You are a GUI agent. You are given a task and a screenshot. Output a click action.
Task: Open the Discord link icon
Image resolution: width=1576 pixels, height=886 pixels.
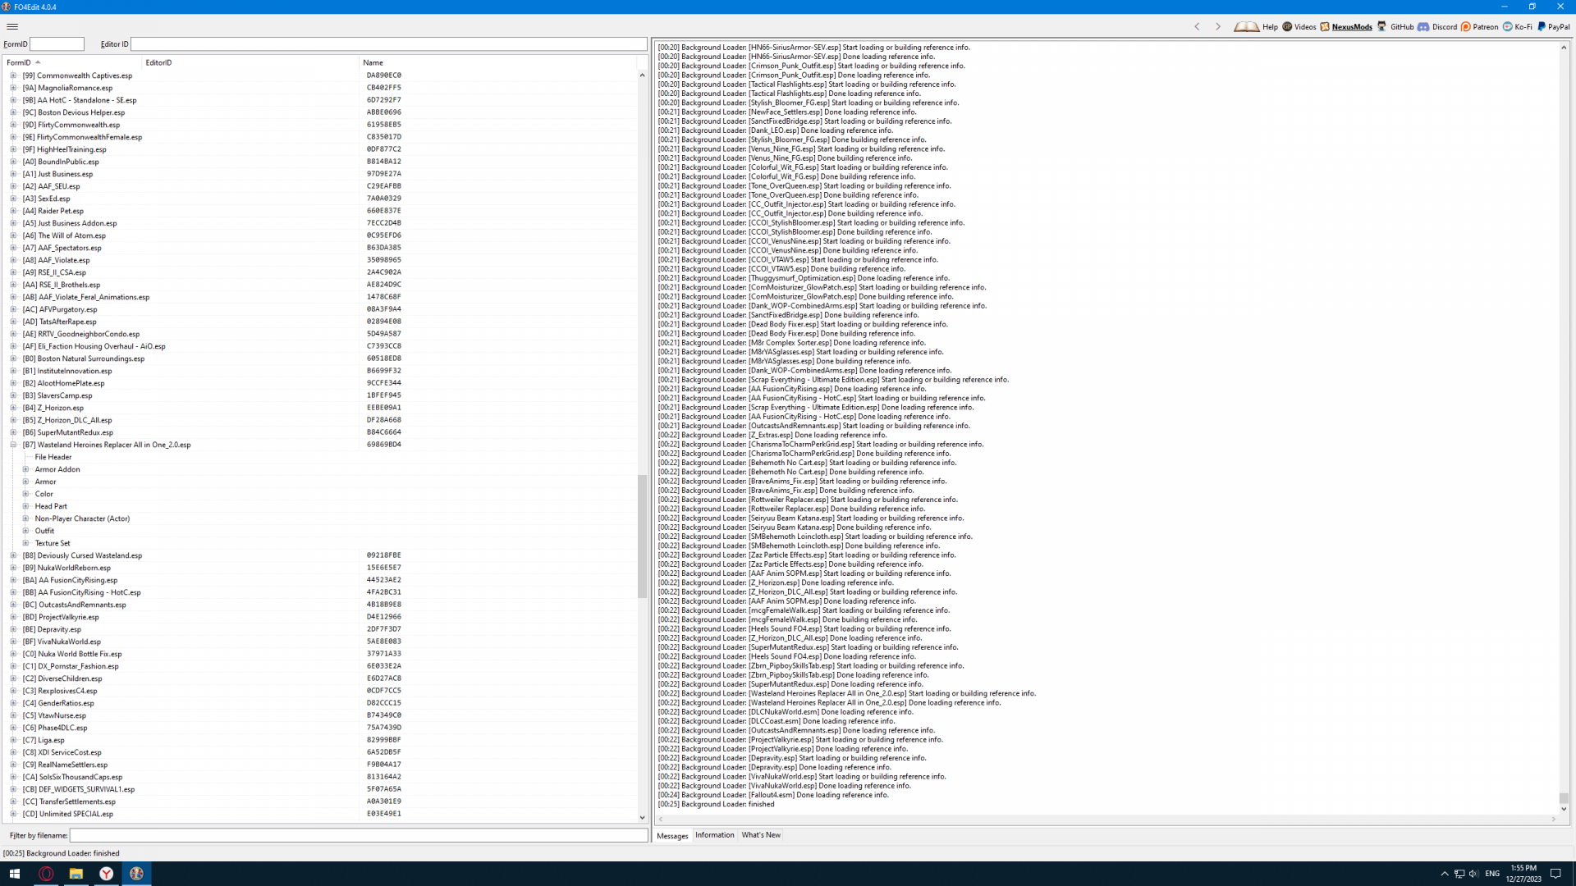pyautogui.click(x=1423, y=26)
